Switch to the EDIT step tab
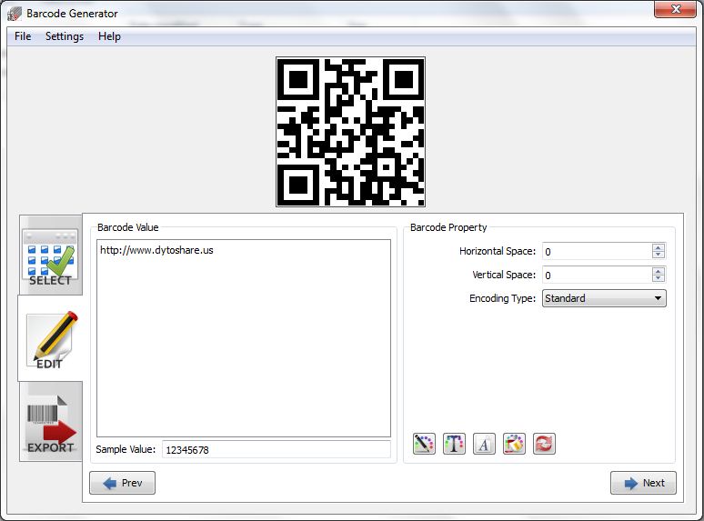Viewport: 704px width, 521px height. [x=50, y=339]
